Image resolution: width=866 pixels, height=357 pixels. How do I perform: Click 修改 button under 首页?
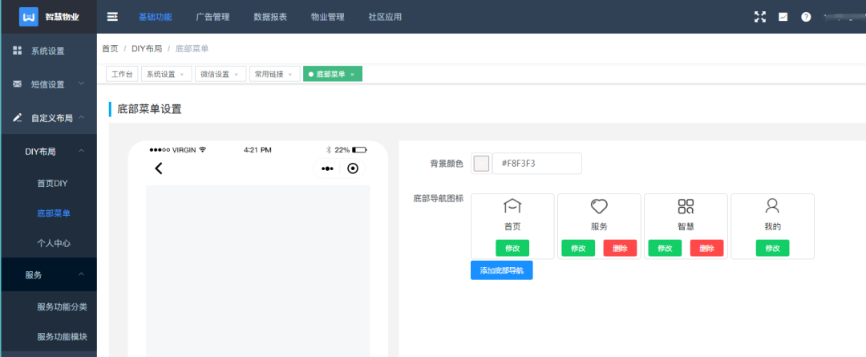coord(512,248)
